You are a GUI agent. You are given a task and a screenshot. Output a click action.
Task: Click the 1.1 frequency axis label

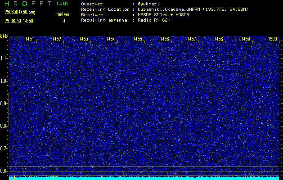point(3,58)
